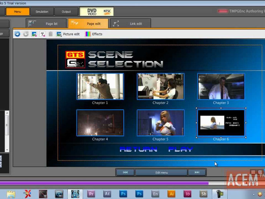Click the orange system tray icon

tap(260, 194)
